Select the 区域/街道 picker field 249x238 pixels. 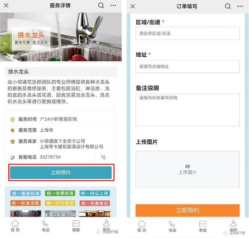(x=187, y=33)
